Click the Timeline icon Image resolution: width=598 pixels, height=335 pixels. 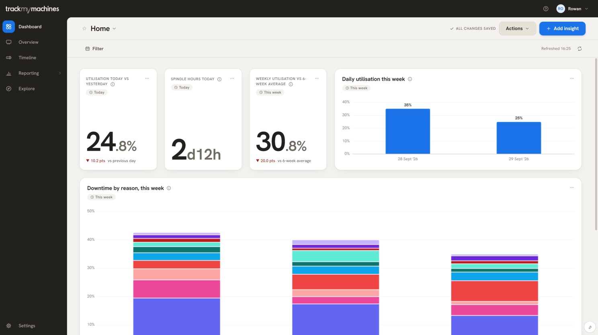click(x=9, y=58)
